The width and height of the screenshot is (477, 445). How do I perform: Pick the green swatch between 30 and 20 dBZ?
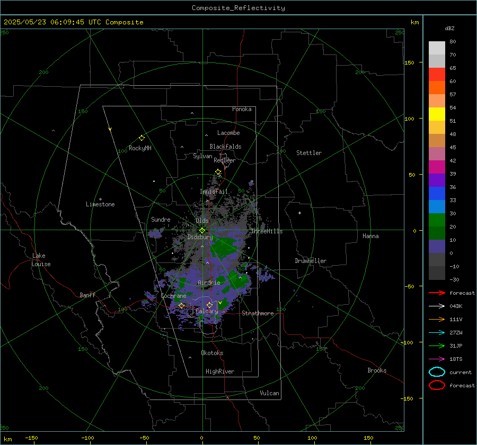click(x=437, y=220)
